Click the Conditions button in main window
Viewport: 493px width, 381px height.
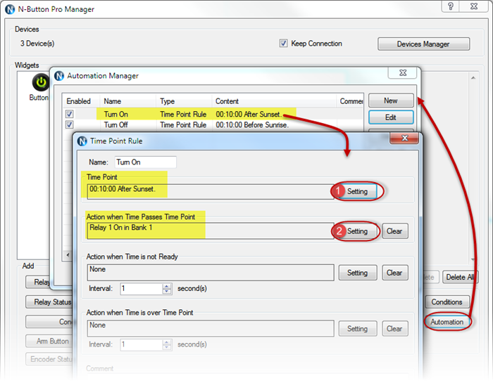click(447, 302)
